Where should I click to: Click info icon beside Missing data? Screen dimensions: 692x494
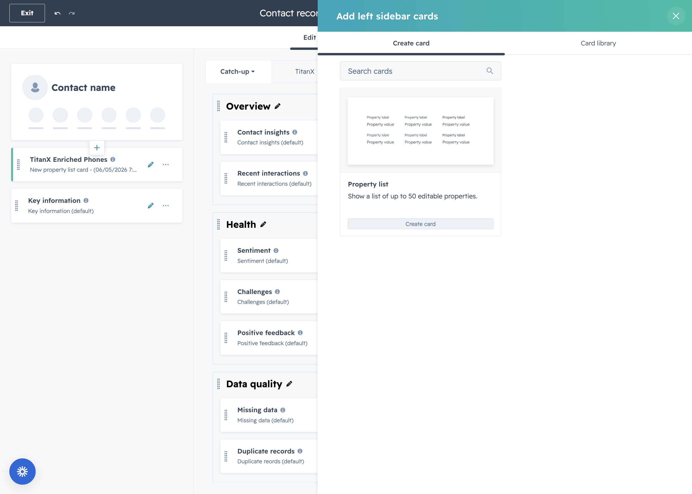tap(283, 410)
